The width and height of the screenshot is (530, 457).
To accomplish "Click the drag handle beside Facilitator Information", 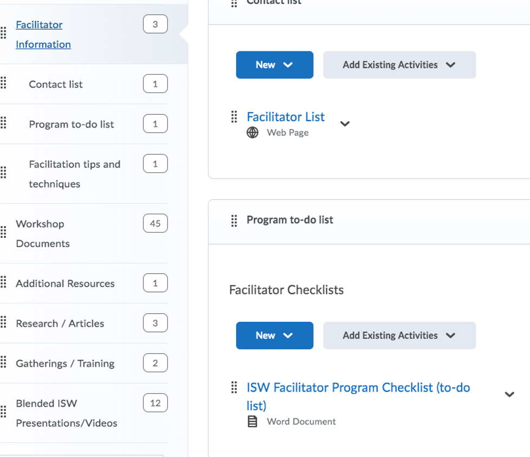I will [4, 34].
